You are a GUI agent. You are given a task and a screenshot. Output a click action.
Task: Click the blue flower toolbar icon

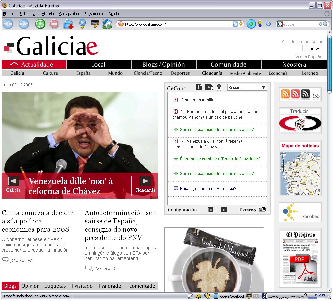click(82, 24)
